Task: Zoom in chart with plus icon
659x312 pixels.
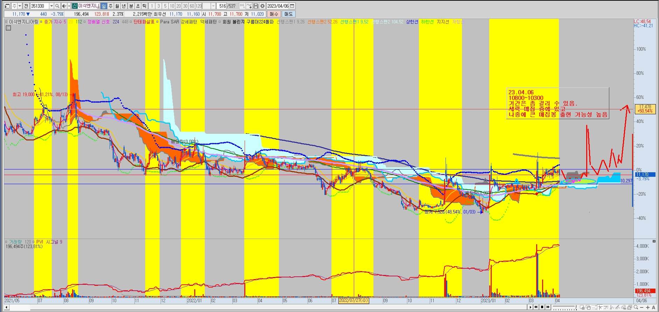Action: coord(648,307)
